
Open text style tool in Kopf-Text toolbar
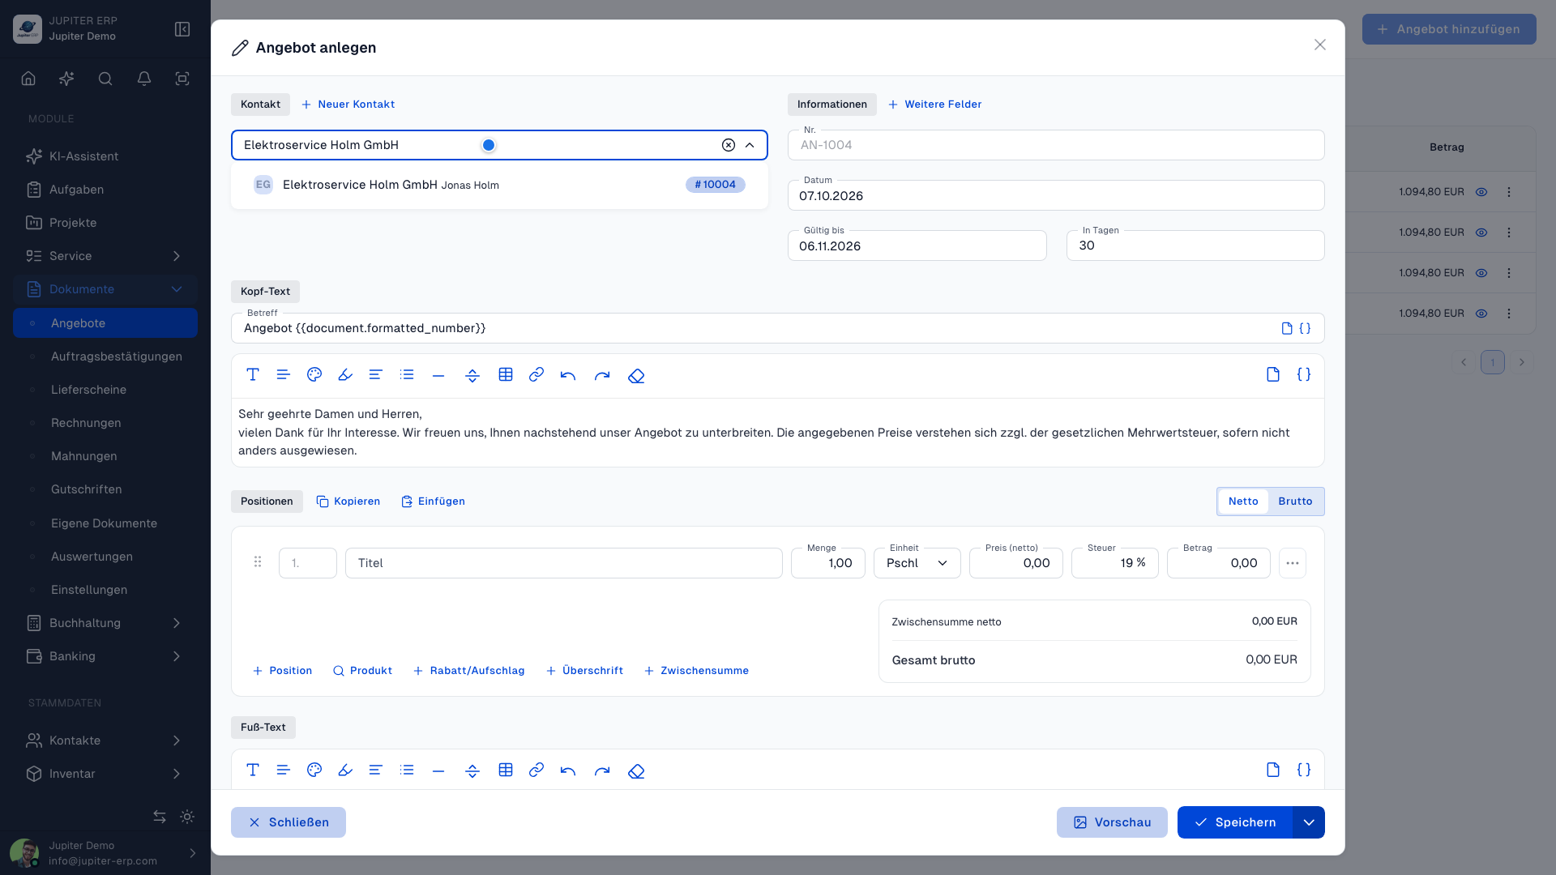pyautogui.click(x=253, y=374)
